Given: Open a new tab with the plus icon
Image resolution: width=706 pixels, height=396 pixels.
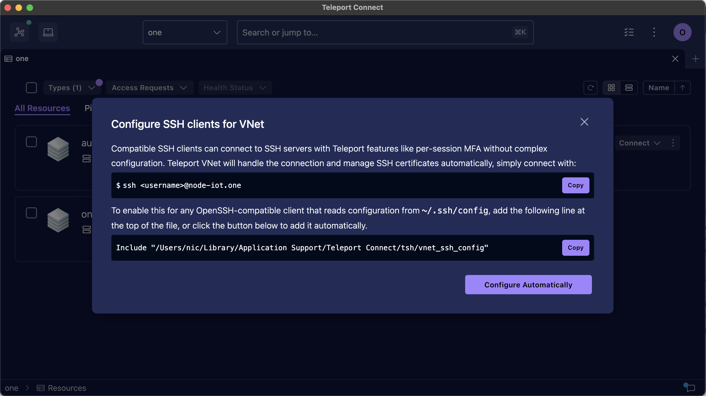Looking at the screenshot, I should pyautogui.click(x=696, y=59).
